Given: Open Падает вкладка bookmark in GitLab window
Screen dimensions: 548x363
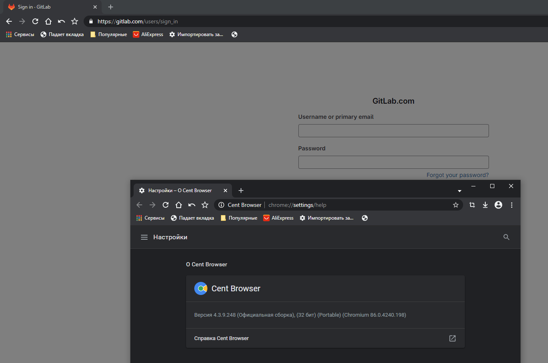Looking at the screenshot, I should (62, 34).
